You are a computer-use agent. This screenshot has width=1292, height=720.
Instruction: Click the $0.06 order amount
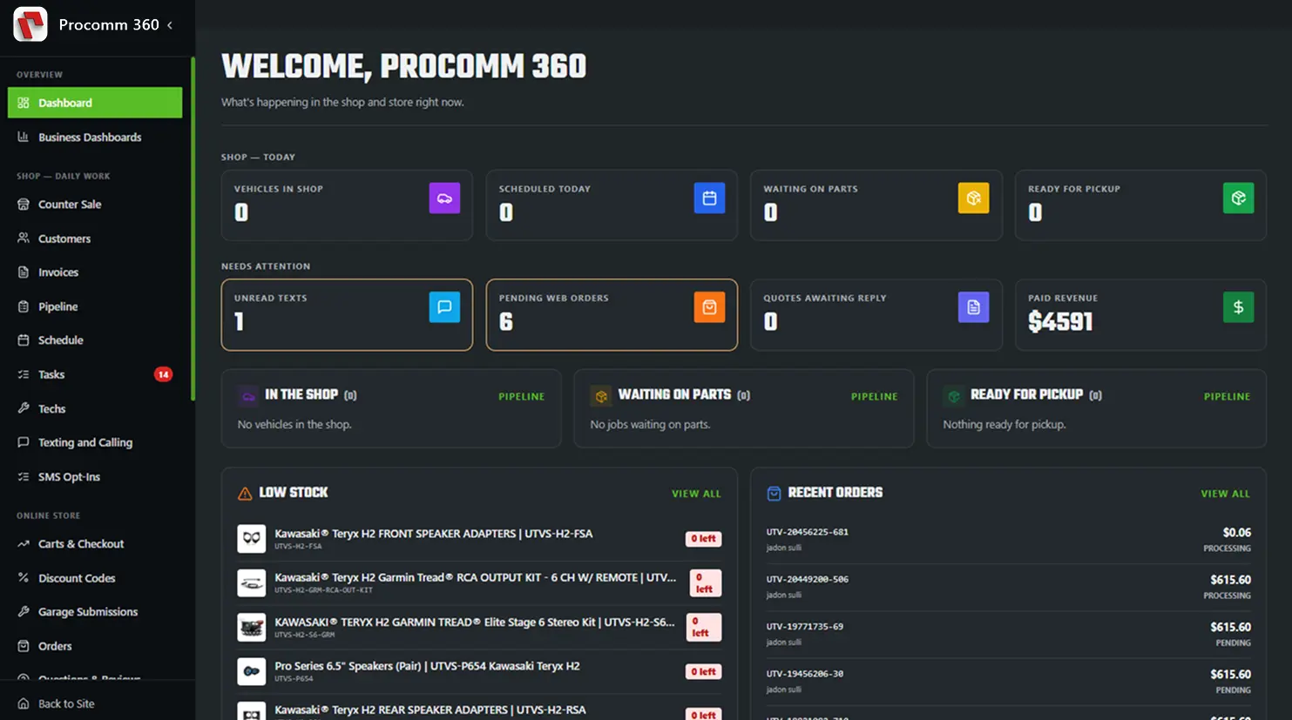click(1236, 533)
